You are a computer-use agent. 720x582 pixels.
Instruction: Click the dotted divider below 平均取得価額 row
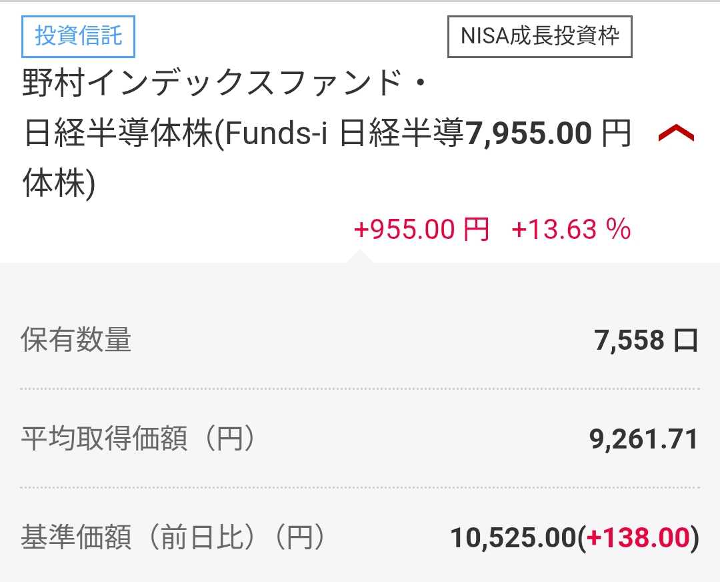(x=360, y=487)
